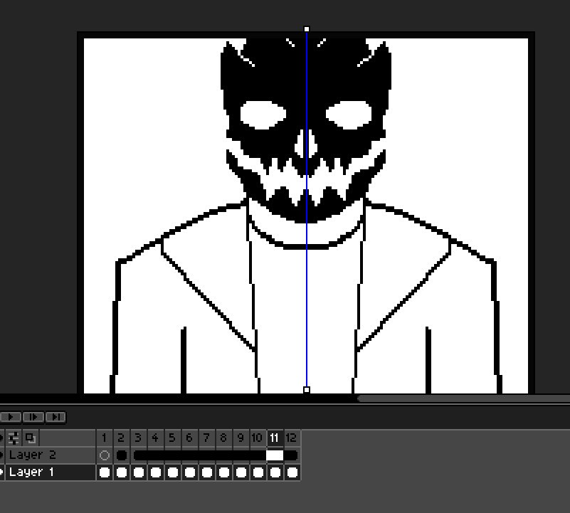Select the linked Layer 2 cel at frame 3

[139, 455]
